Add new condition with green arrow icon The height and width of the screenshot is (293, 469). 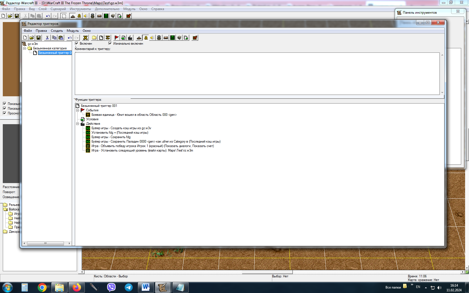(123, 38)
